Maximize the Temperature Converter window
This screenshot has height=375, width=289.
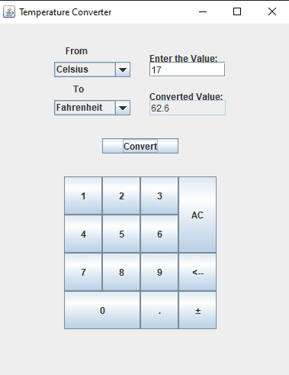pos(237,11)
